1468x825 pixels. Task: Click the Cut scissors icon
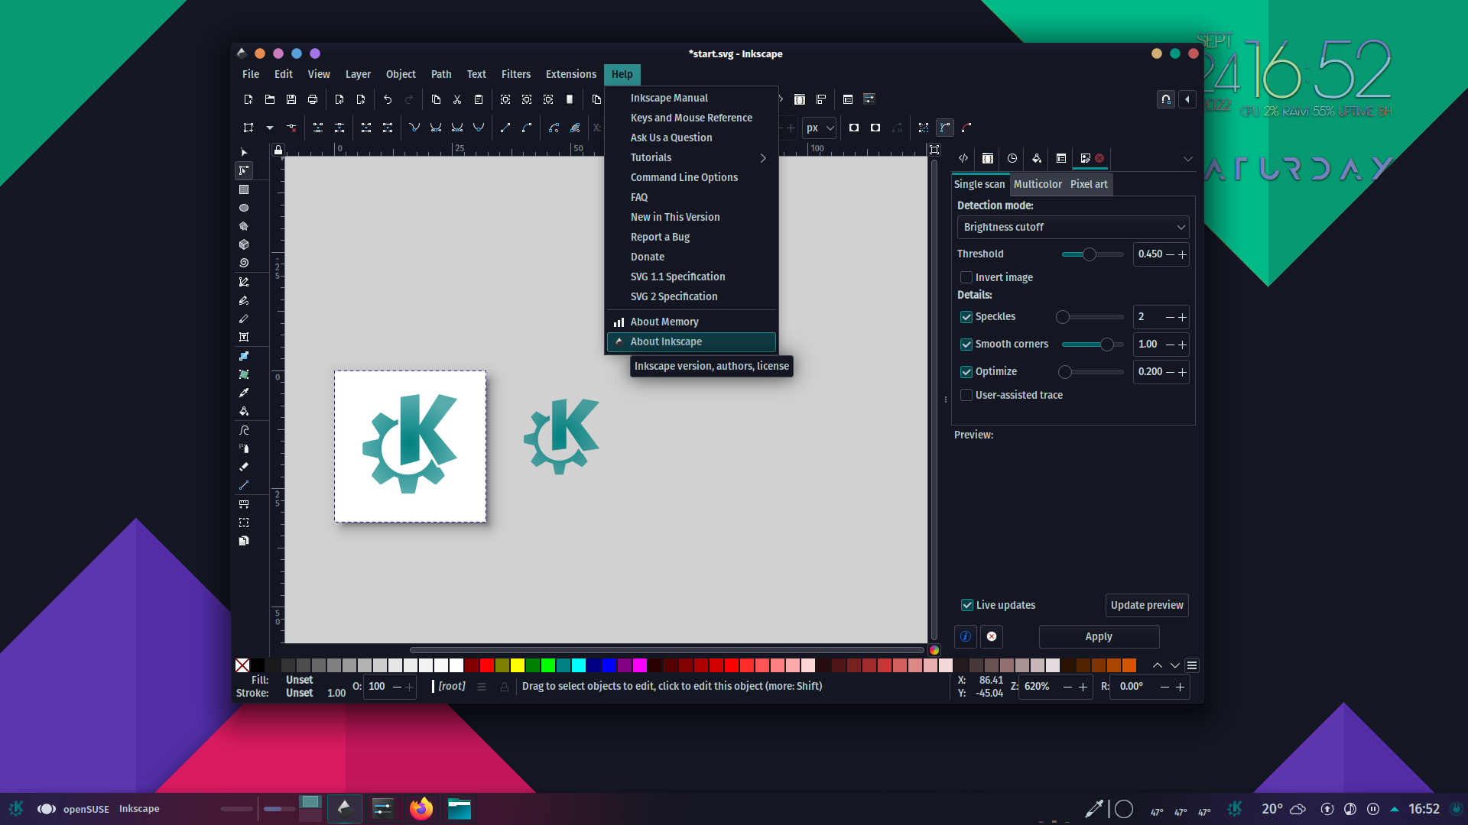coord(457,99)
